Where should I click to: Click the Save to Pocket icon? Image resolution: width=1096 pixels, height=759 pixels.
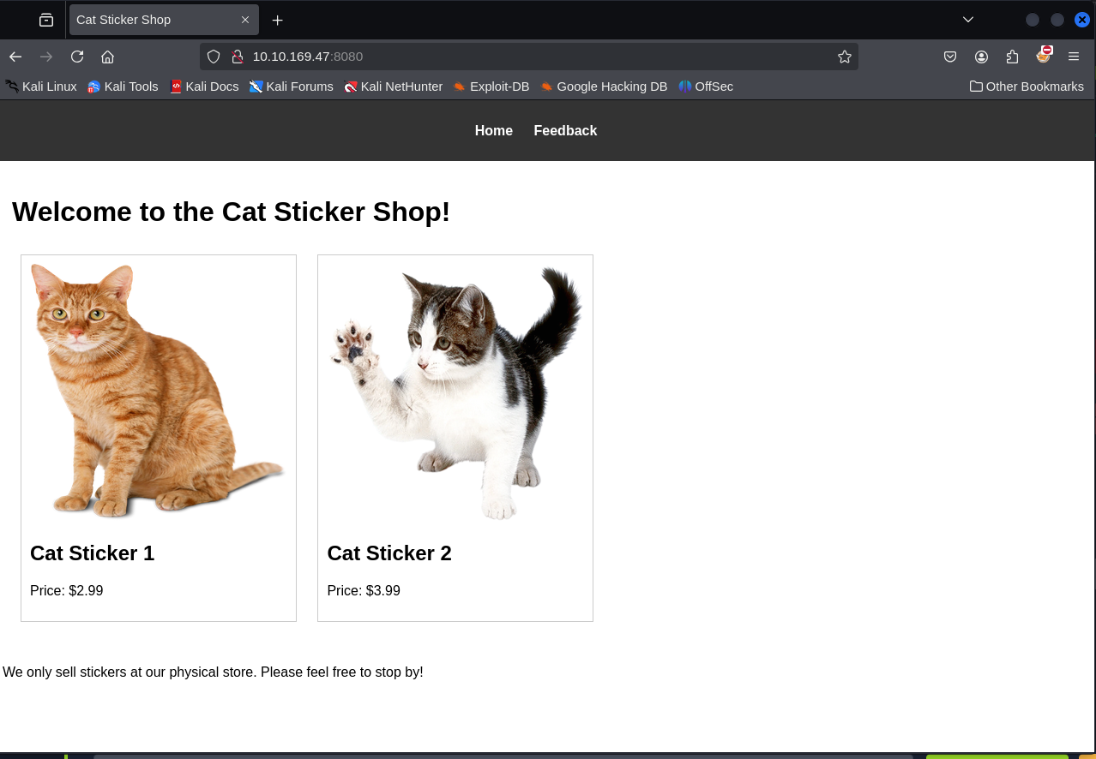tap(950, 57)
